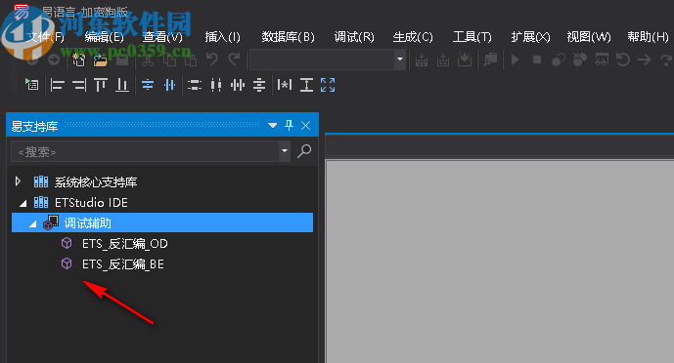Click the magnifier search icon in 易支持库 panel
674x363 pixels.
304,151
